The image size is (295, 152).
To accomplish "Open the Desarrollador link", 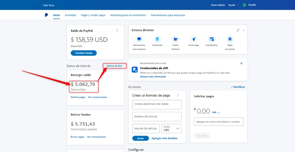I will click(x=218, y=5).
